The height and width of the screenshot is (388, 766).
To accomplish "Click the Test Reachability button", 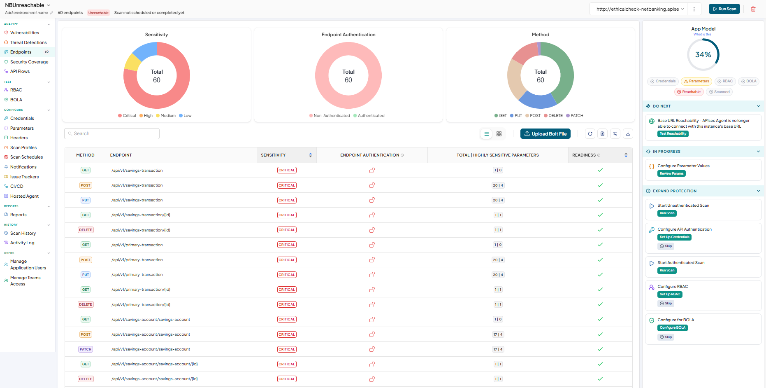I will 673,134.
